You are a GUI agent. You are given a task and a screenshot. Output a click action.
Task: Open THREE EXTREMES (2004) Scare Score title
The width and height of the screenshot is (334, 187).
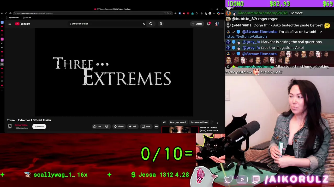point(209,129)
